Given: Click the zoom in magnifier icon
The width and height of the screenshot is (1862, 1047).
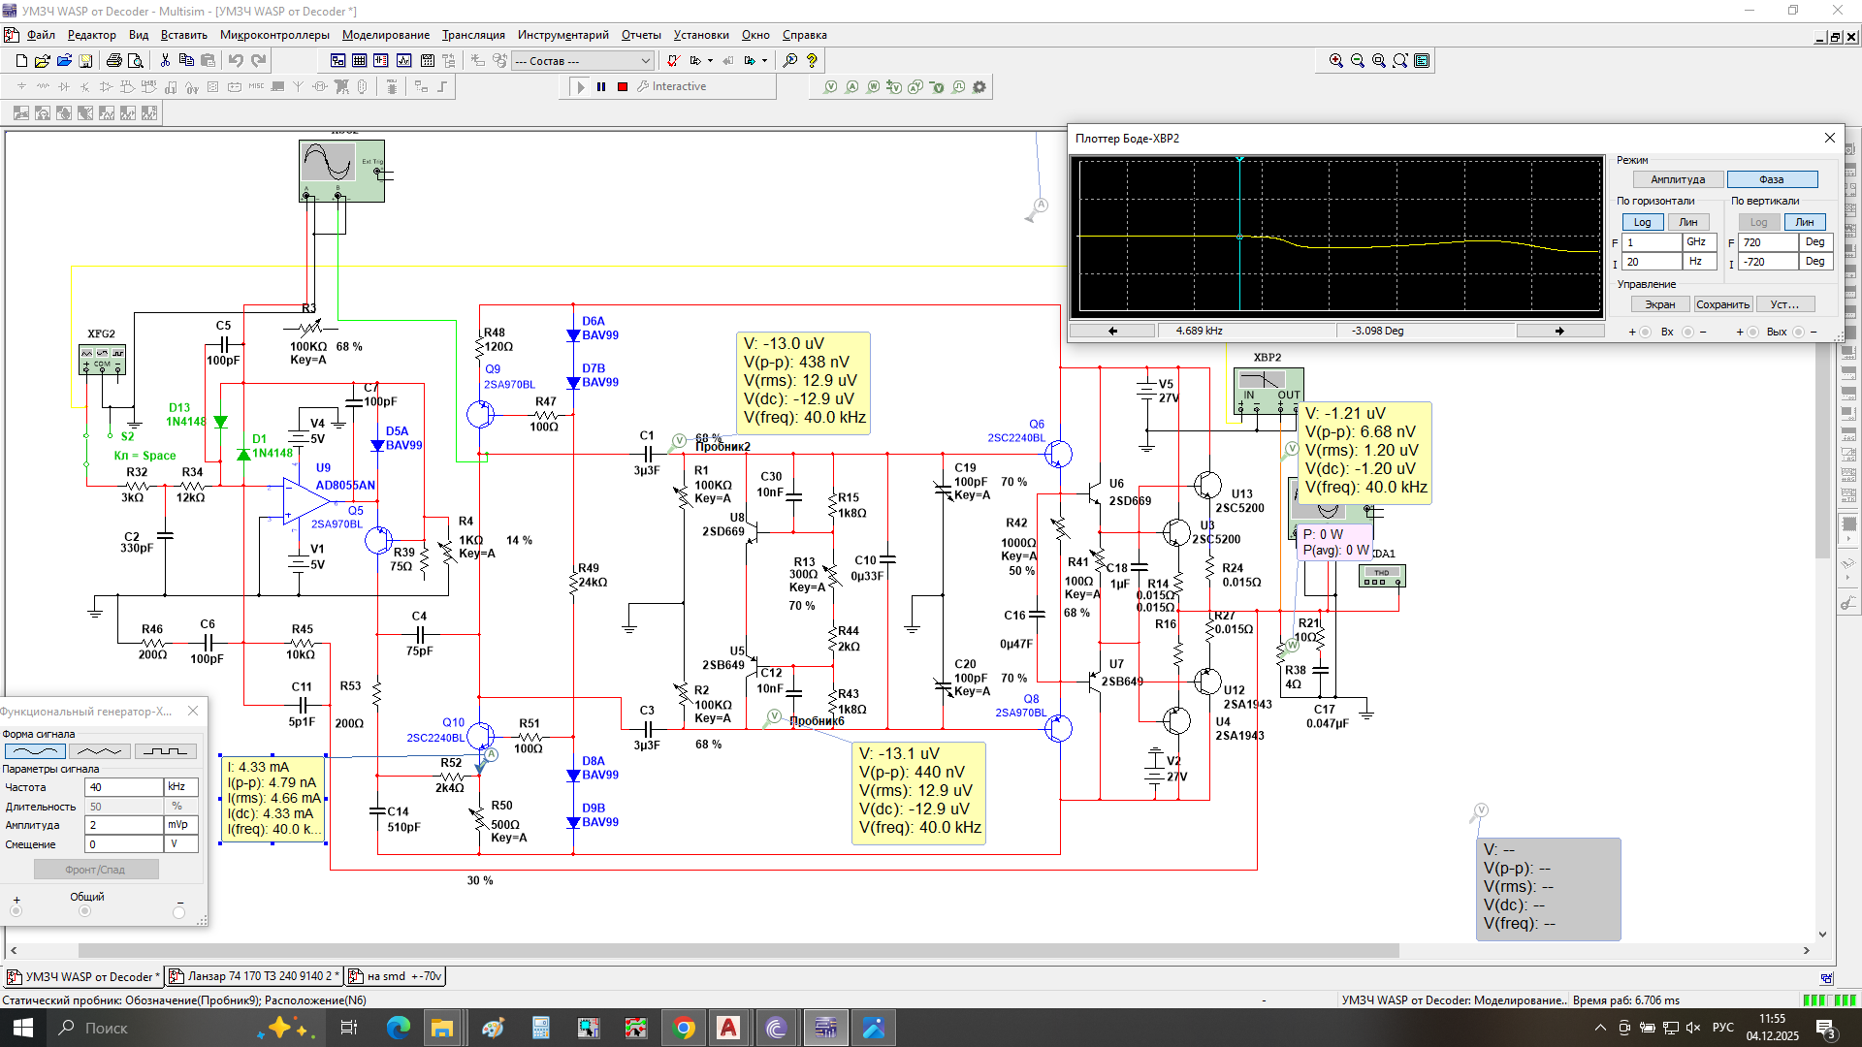Looking at the screenshot, I should click(x=1336, y=60).
